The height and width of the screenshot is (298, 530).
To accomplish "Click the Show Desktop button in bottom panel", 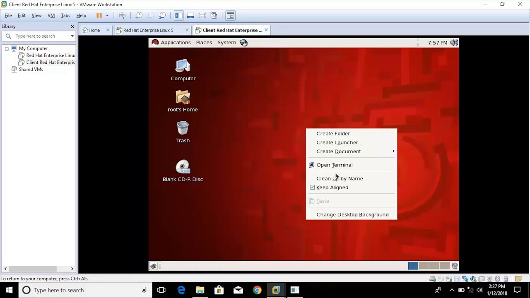I will [x=153, y=266].
